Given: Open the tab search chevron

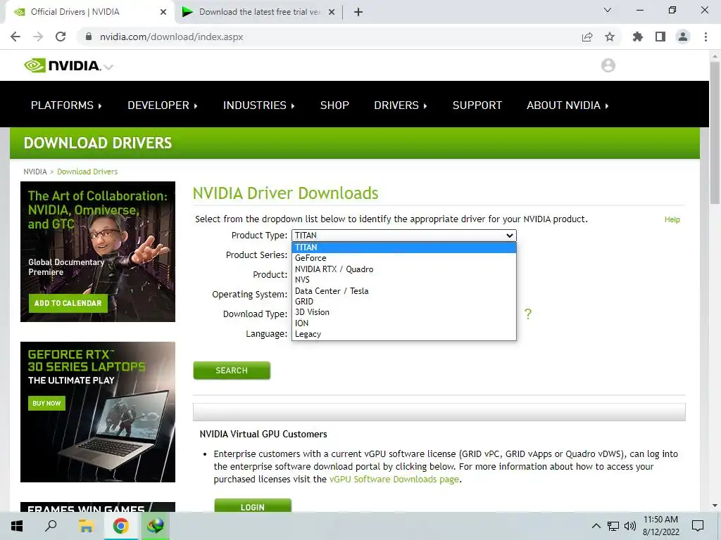Looking at the screenshot, I should click(x=608, y=10).
